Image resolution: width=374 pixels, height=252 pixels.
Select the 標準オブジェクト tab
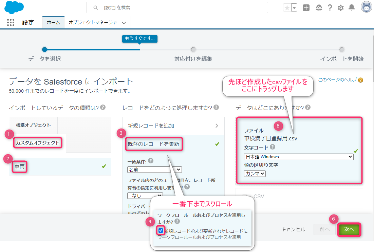(x=33, y=125)
